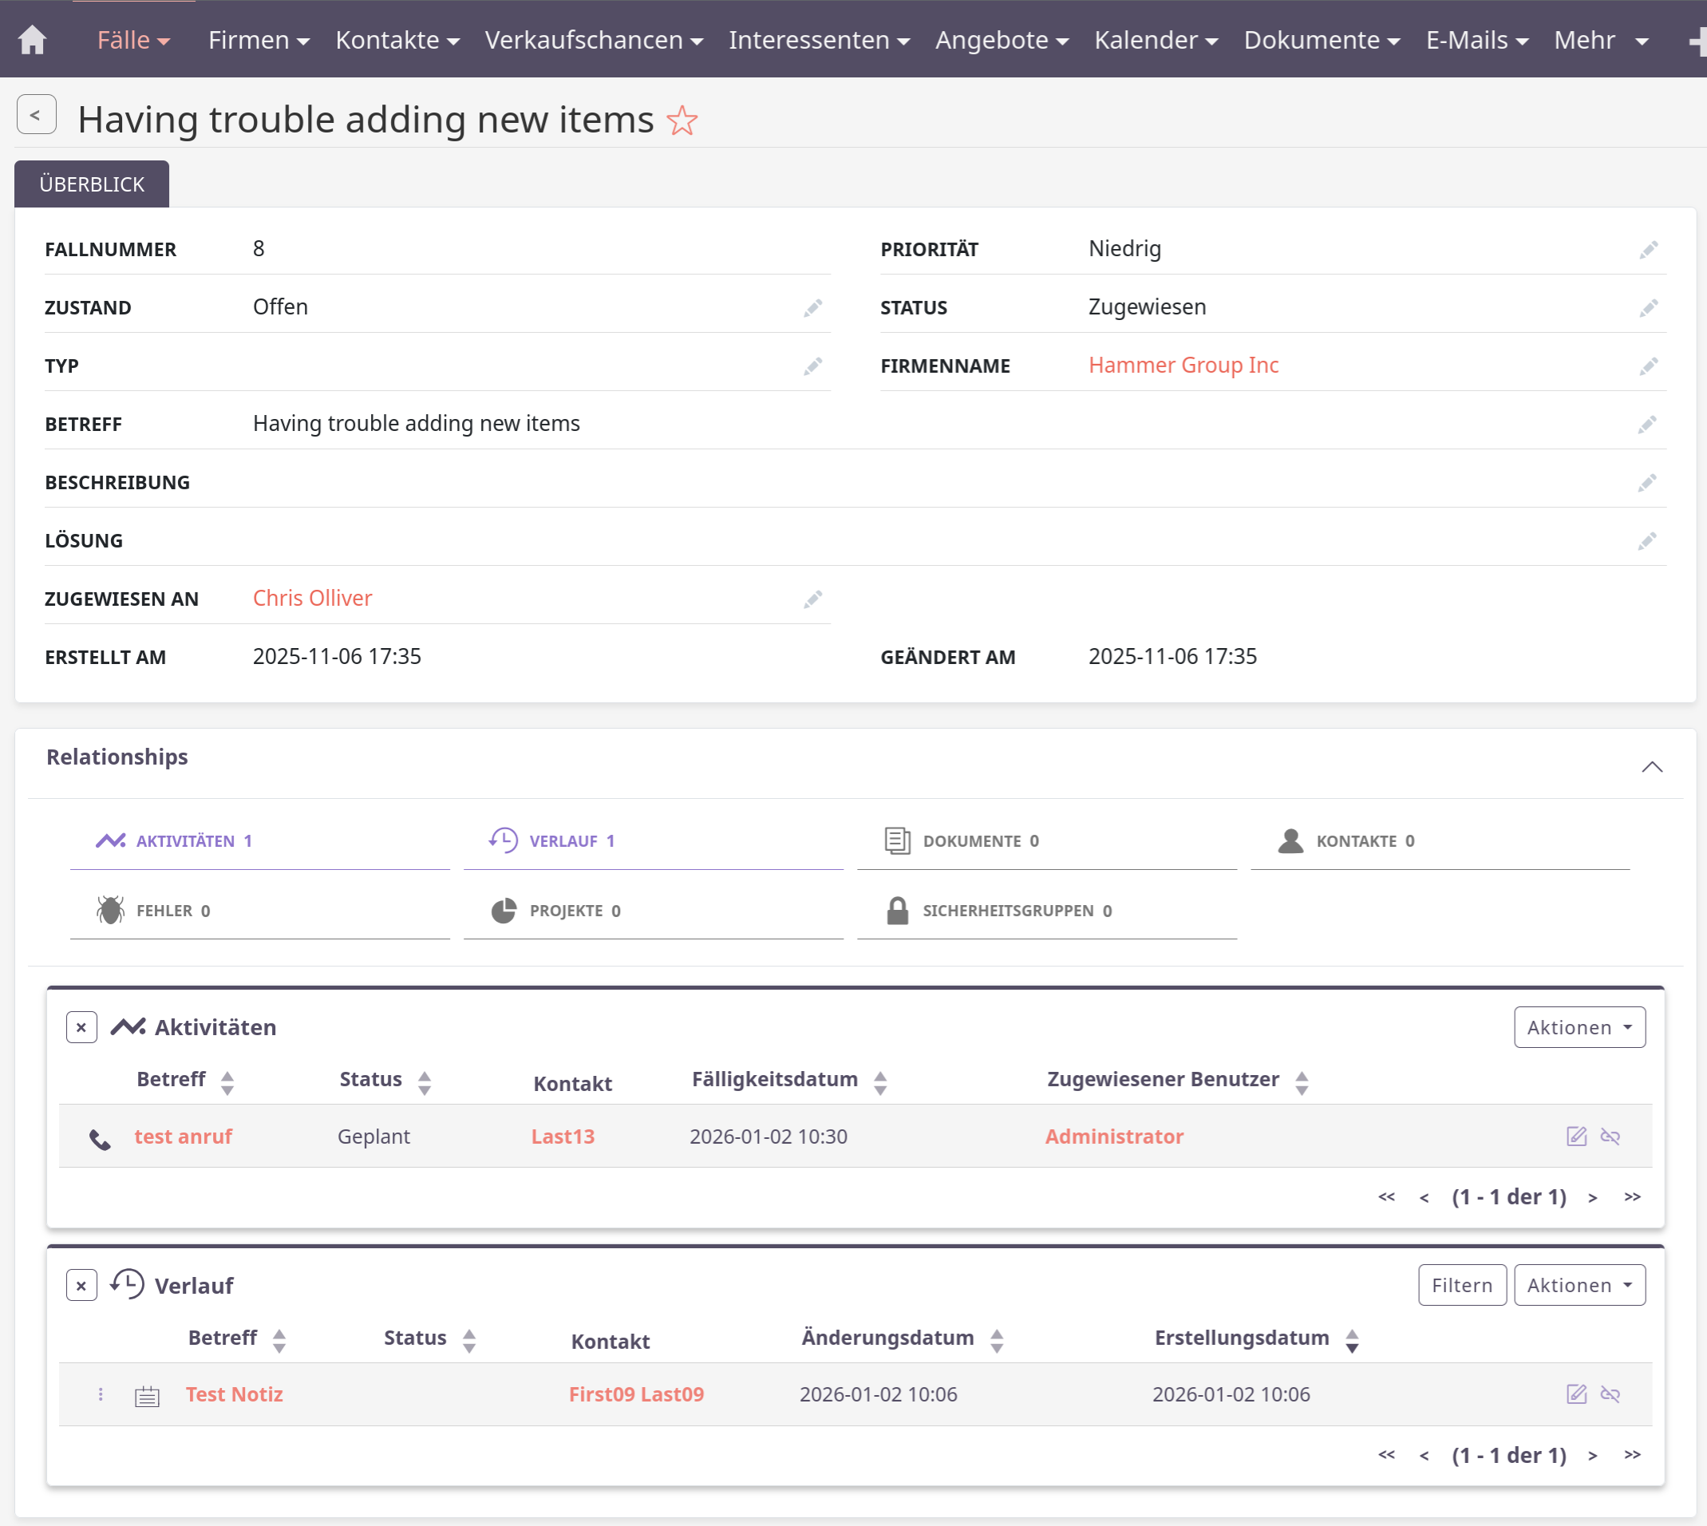Click the back arrow button beside title

(x=36, y=115)
